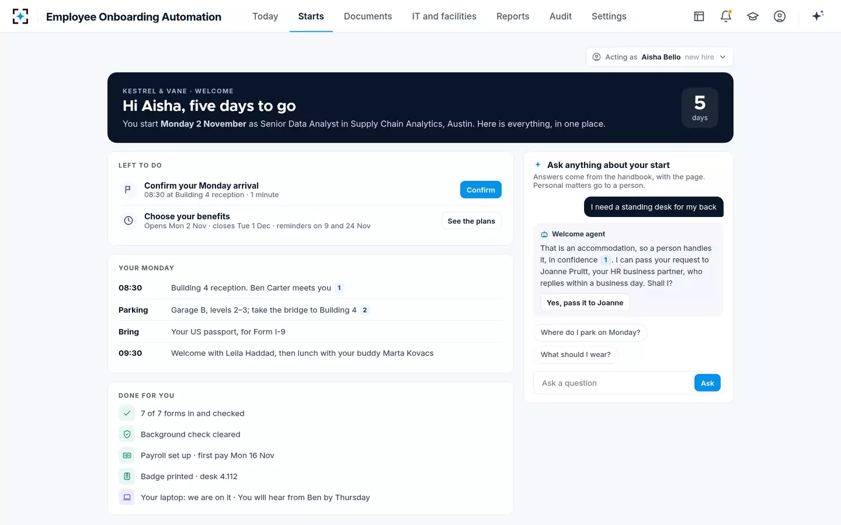Viewport: 841px width, 525px height.
Task: Focus the Ask a question input field
Action: point(614,383)
